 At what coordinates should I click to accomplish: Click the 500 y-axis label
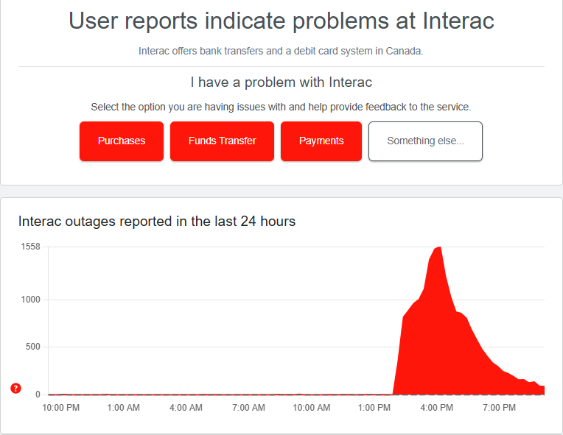point(32,347)
